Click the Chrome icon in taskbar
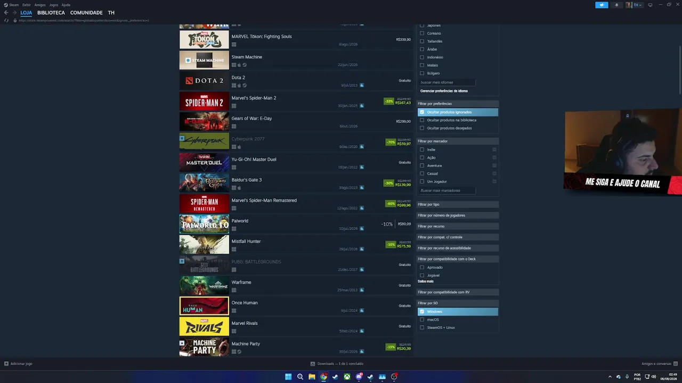The width and height of the screenshot is (682, 383). click(323, 377)
